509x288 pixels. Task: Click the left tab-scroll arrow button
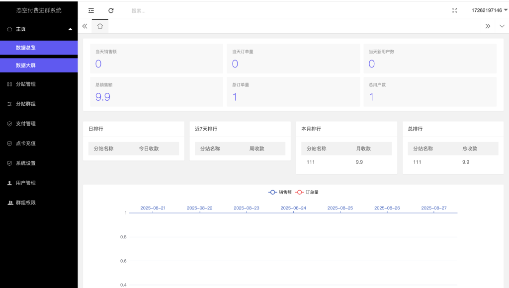point(85,26)
